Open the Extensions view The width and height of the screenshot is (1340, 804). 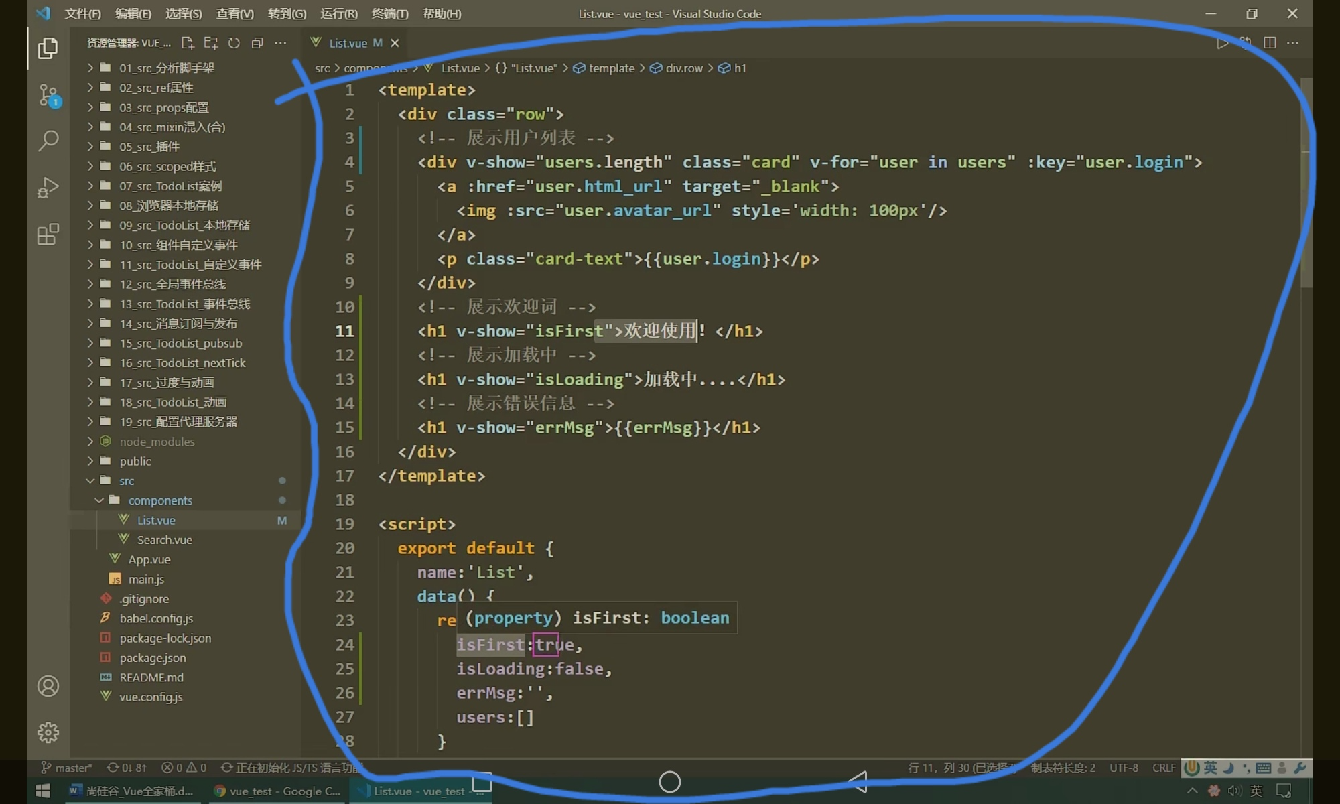point(48,234)
